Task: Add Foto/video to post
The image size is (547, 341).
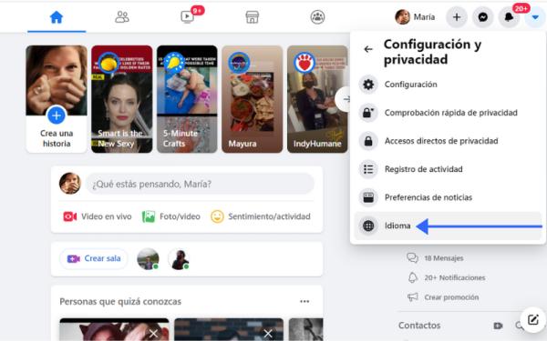Action: 171,216
